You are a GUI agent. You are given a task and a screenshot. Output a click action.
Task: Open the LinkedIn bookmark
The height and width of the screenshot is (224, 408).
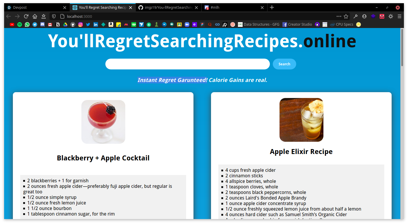coord(96,24)
